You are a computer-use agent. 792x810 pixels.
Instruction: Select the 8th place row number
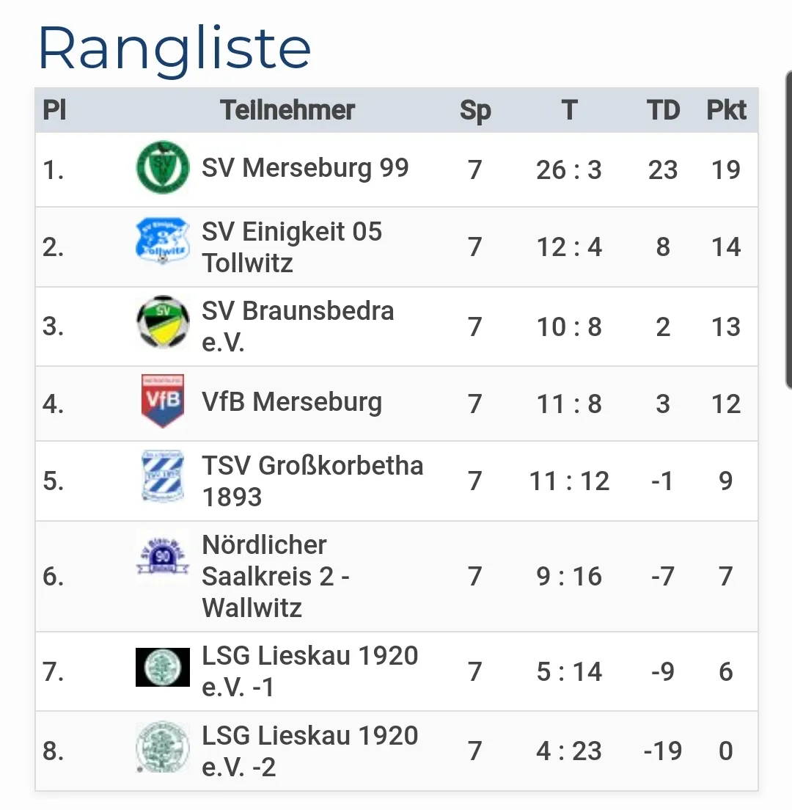53,751
